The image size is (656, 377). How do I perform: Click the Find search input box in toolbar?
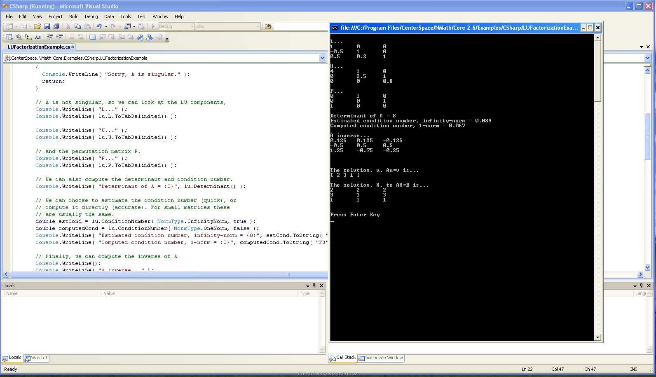[x=300, y=26]
